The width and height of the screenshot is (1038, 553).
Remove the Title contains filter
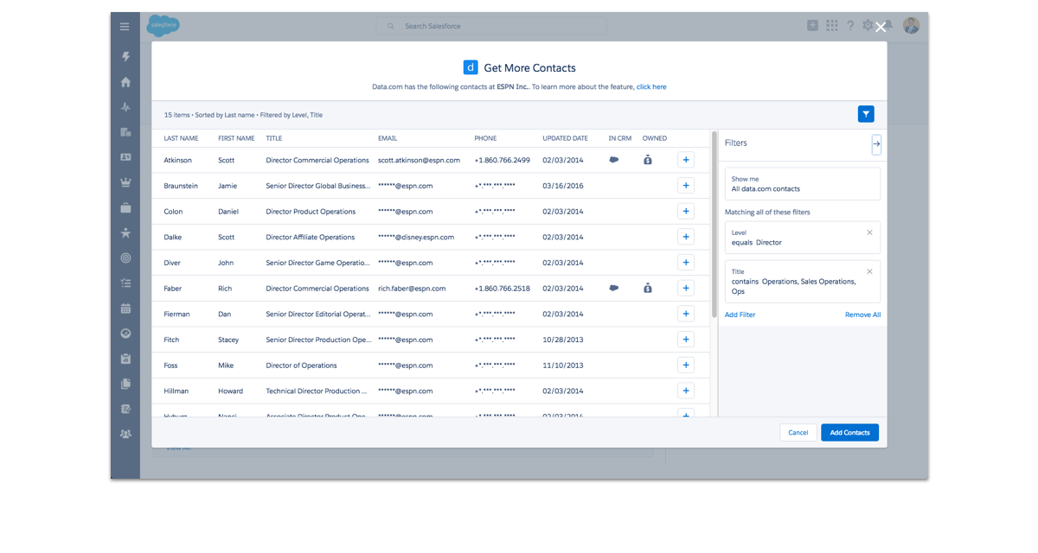tap(869, 271)
